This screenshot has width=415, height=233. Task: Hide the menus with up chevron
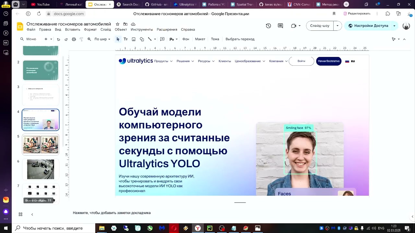tap(404, 39)
